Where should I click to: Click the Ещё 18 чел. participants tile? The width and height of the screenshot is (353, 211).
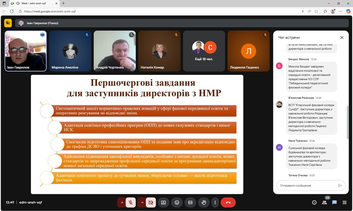click(x=204, y=51)
